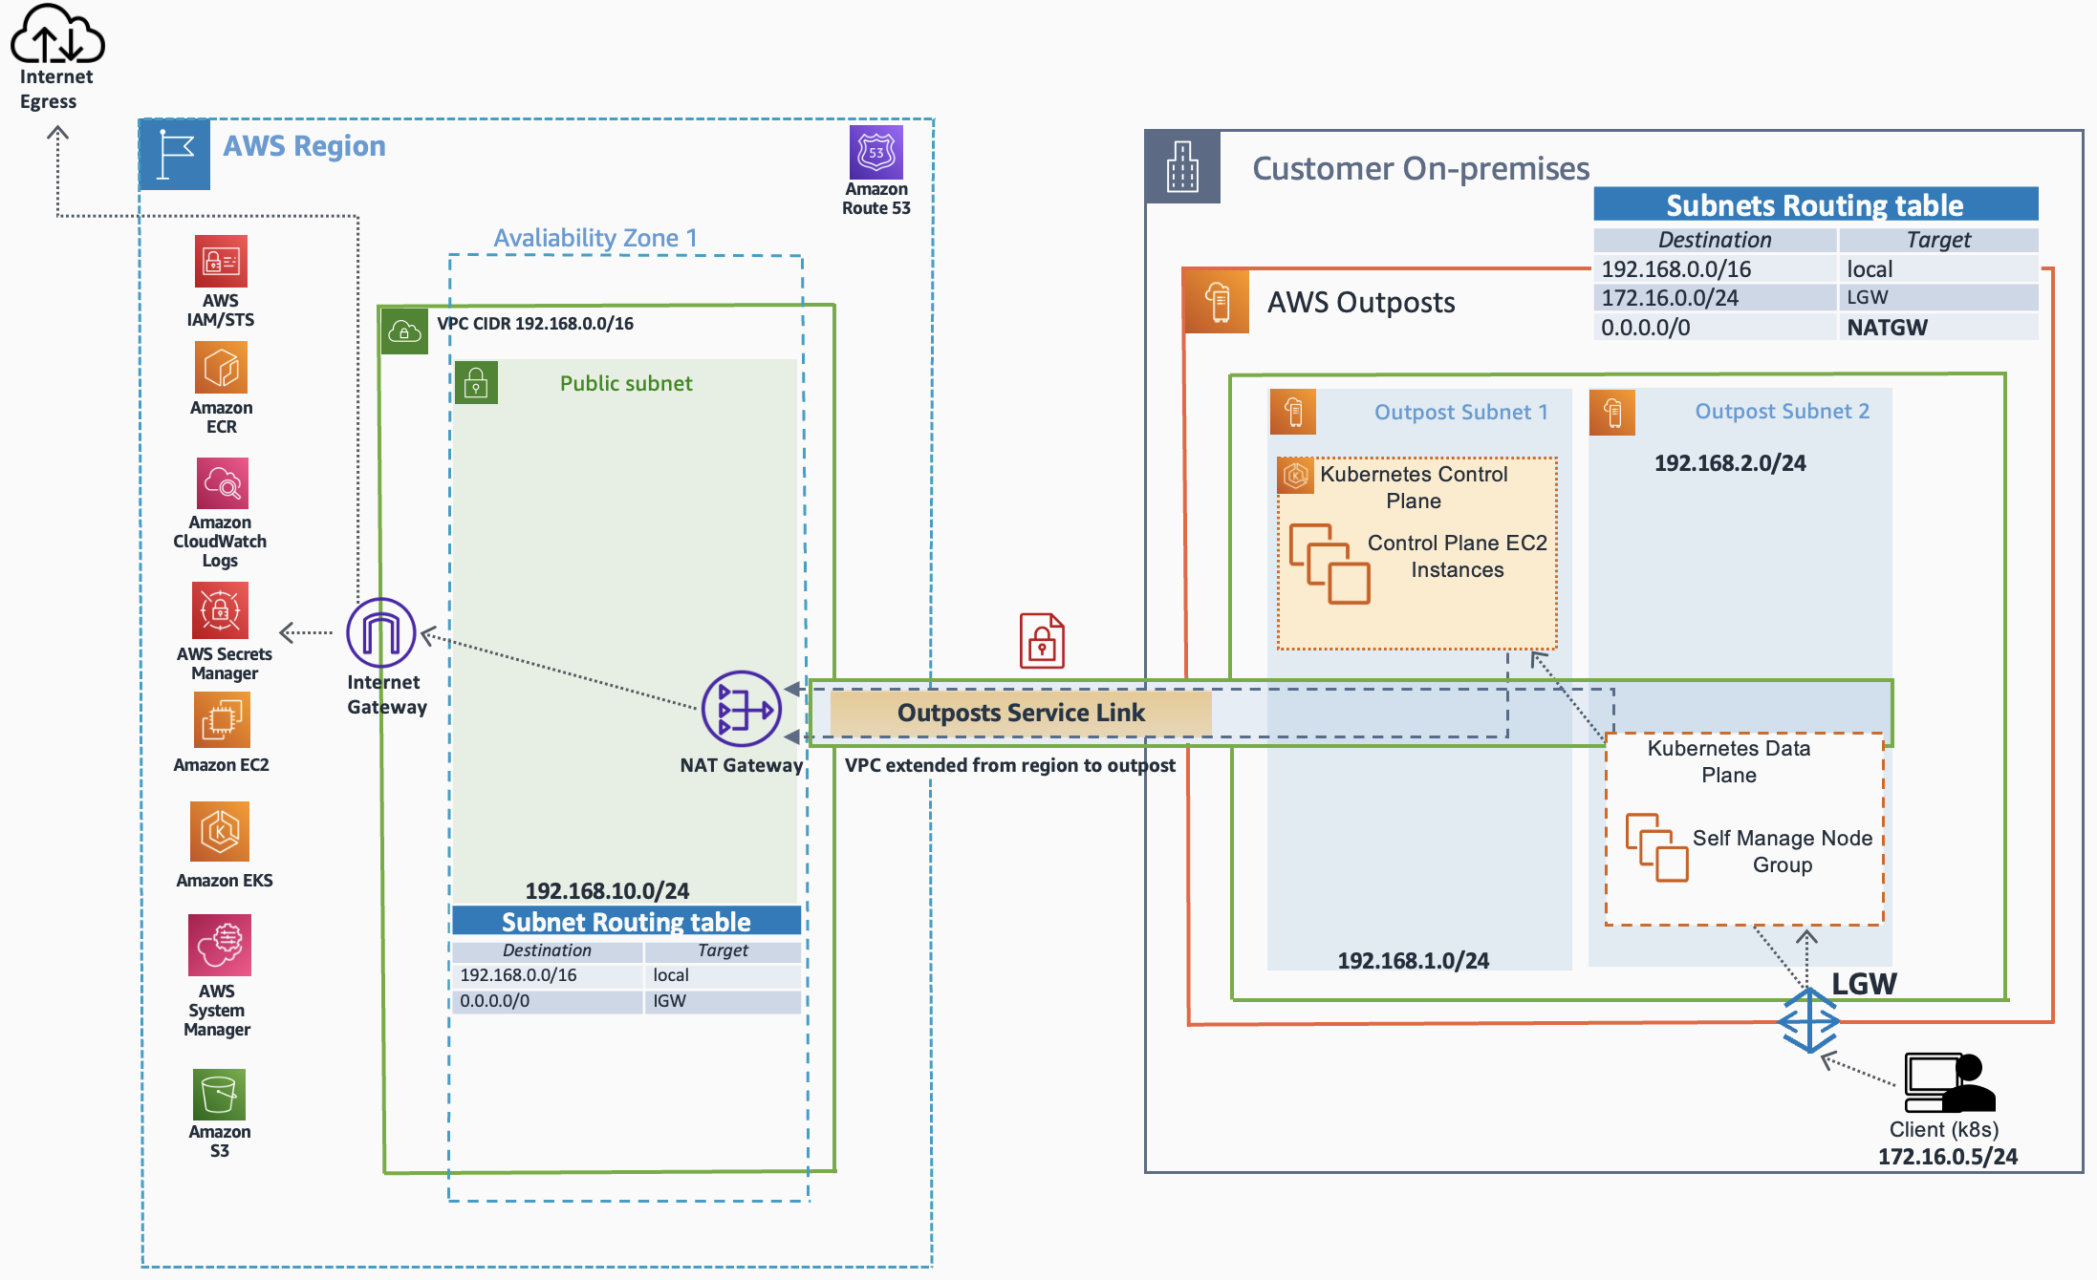Viewport: 2097px width, 1280px height.
Task: Click the Internet Egress cloud icon
Action: click(56, 34)
